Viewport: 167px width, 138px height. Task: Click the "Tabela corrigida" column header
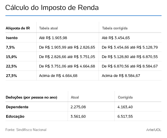click(x=115, y=28)
